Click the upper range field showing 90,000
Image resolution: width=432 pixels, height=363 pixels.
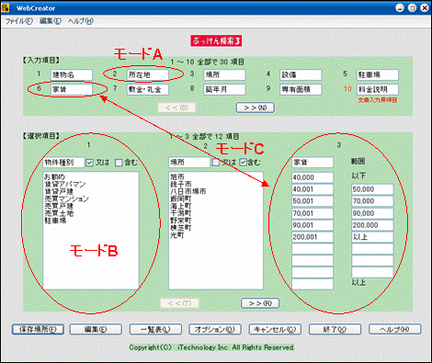372,213
